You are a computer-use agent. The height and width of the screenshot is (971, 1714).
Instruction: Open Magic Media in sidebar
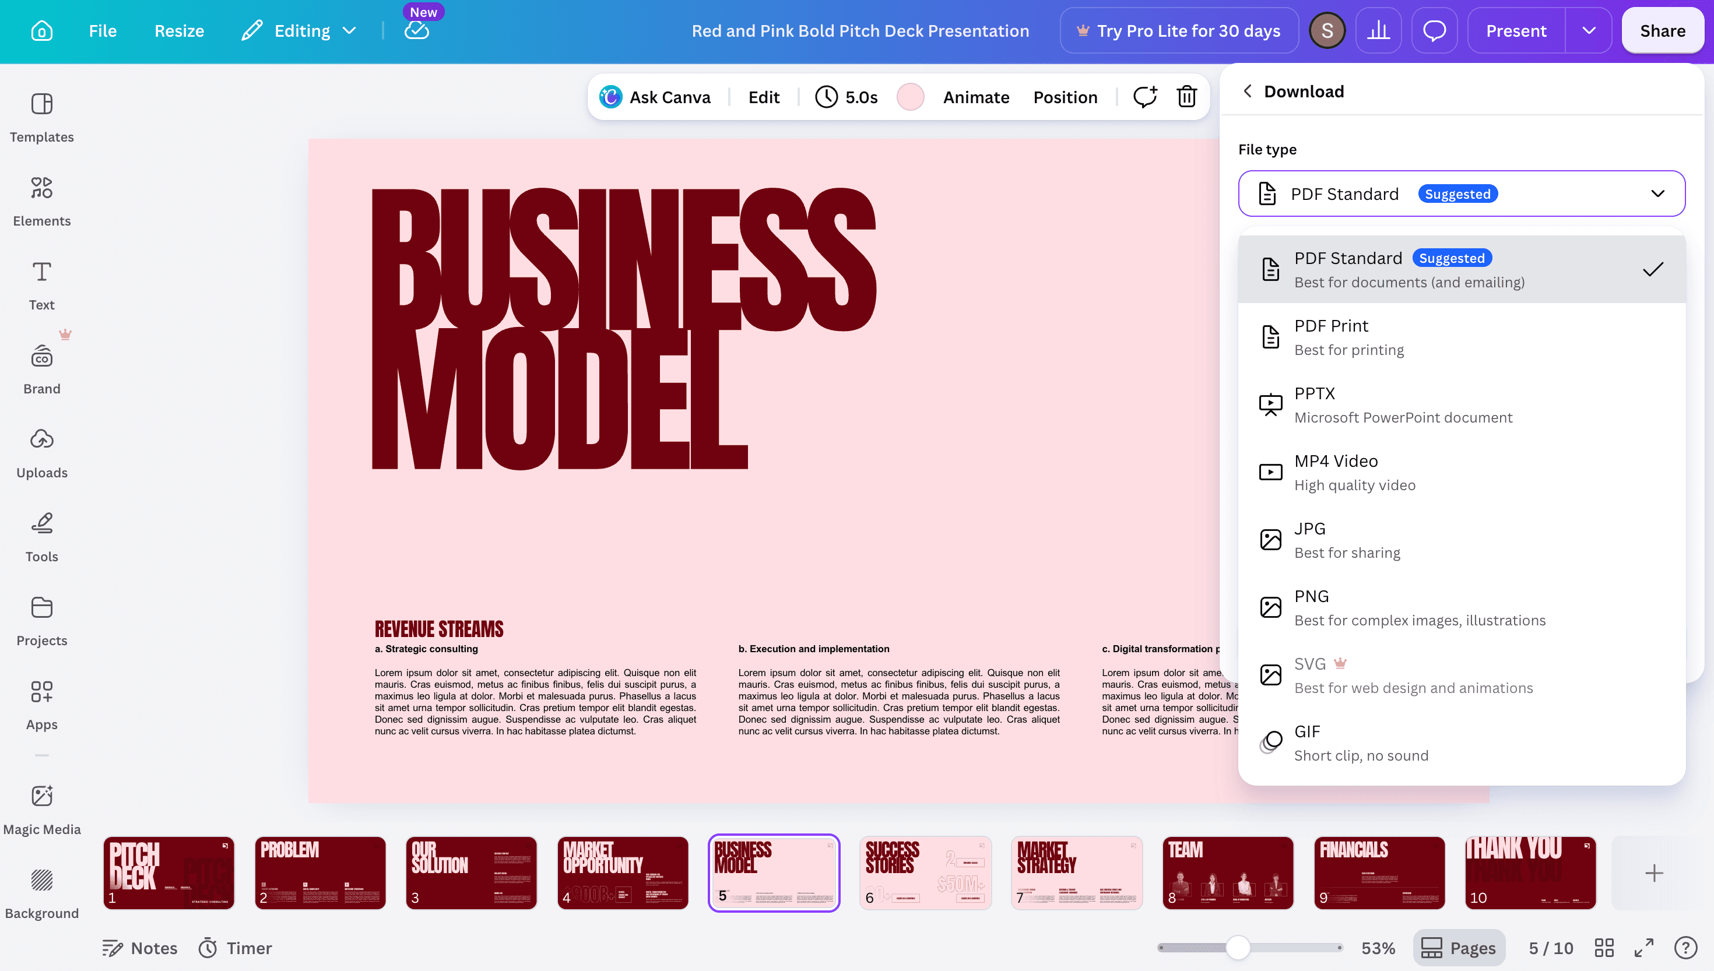[x=41, y=810]
